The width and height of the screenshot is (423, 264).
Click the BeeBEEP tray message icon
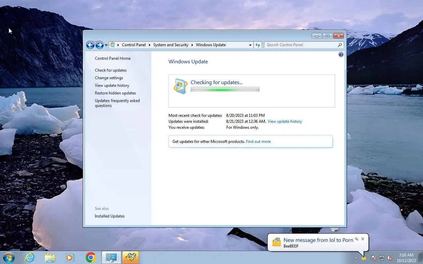364,258
